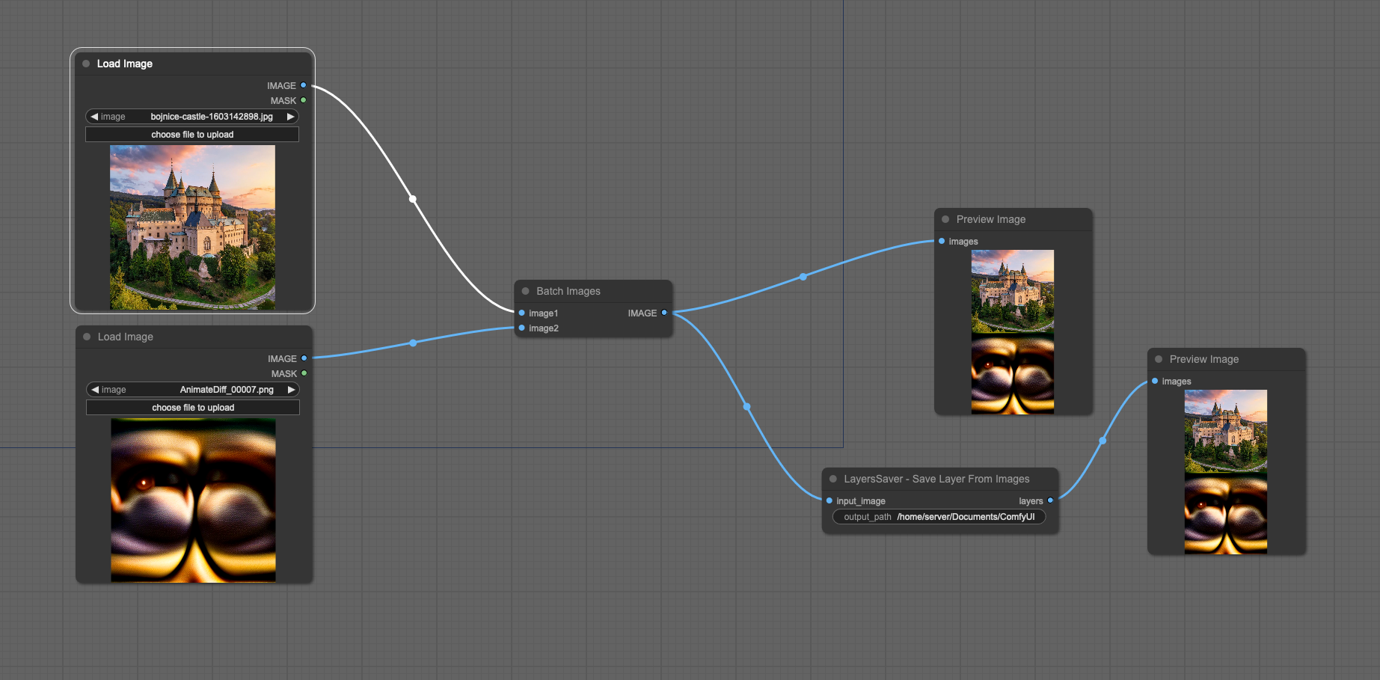Screen dimensions: 1380x680
Task: Click the input_image socket on LayersSaver node
Action: [829, 500]
